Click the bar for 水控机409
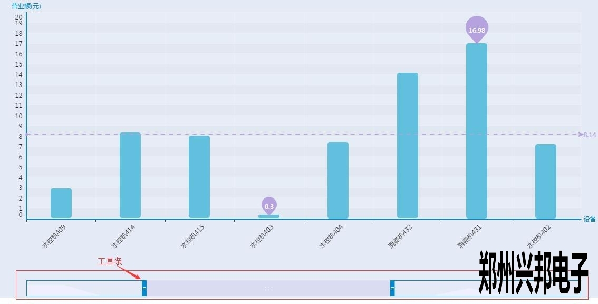Screen dimensions: 598x304 (x=61, y=203)
